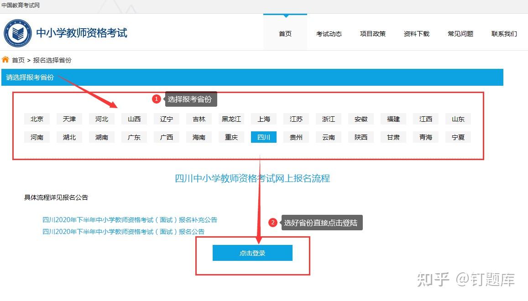Open the 首页 navigation tab

(x=285, y=34)
